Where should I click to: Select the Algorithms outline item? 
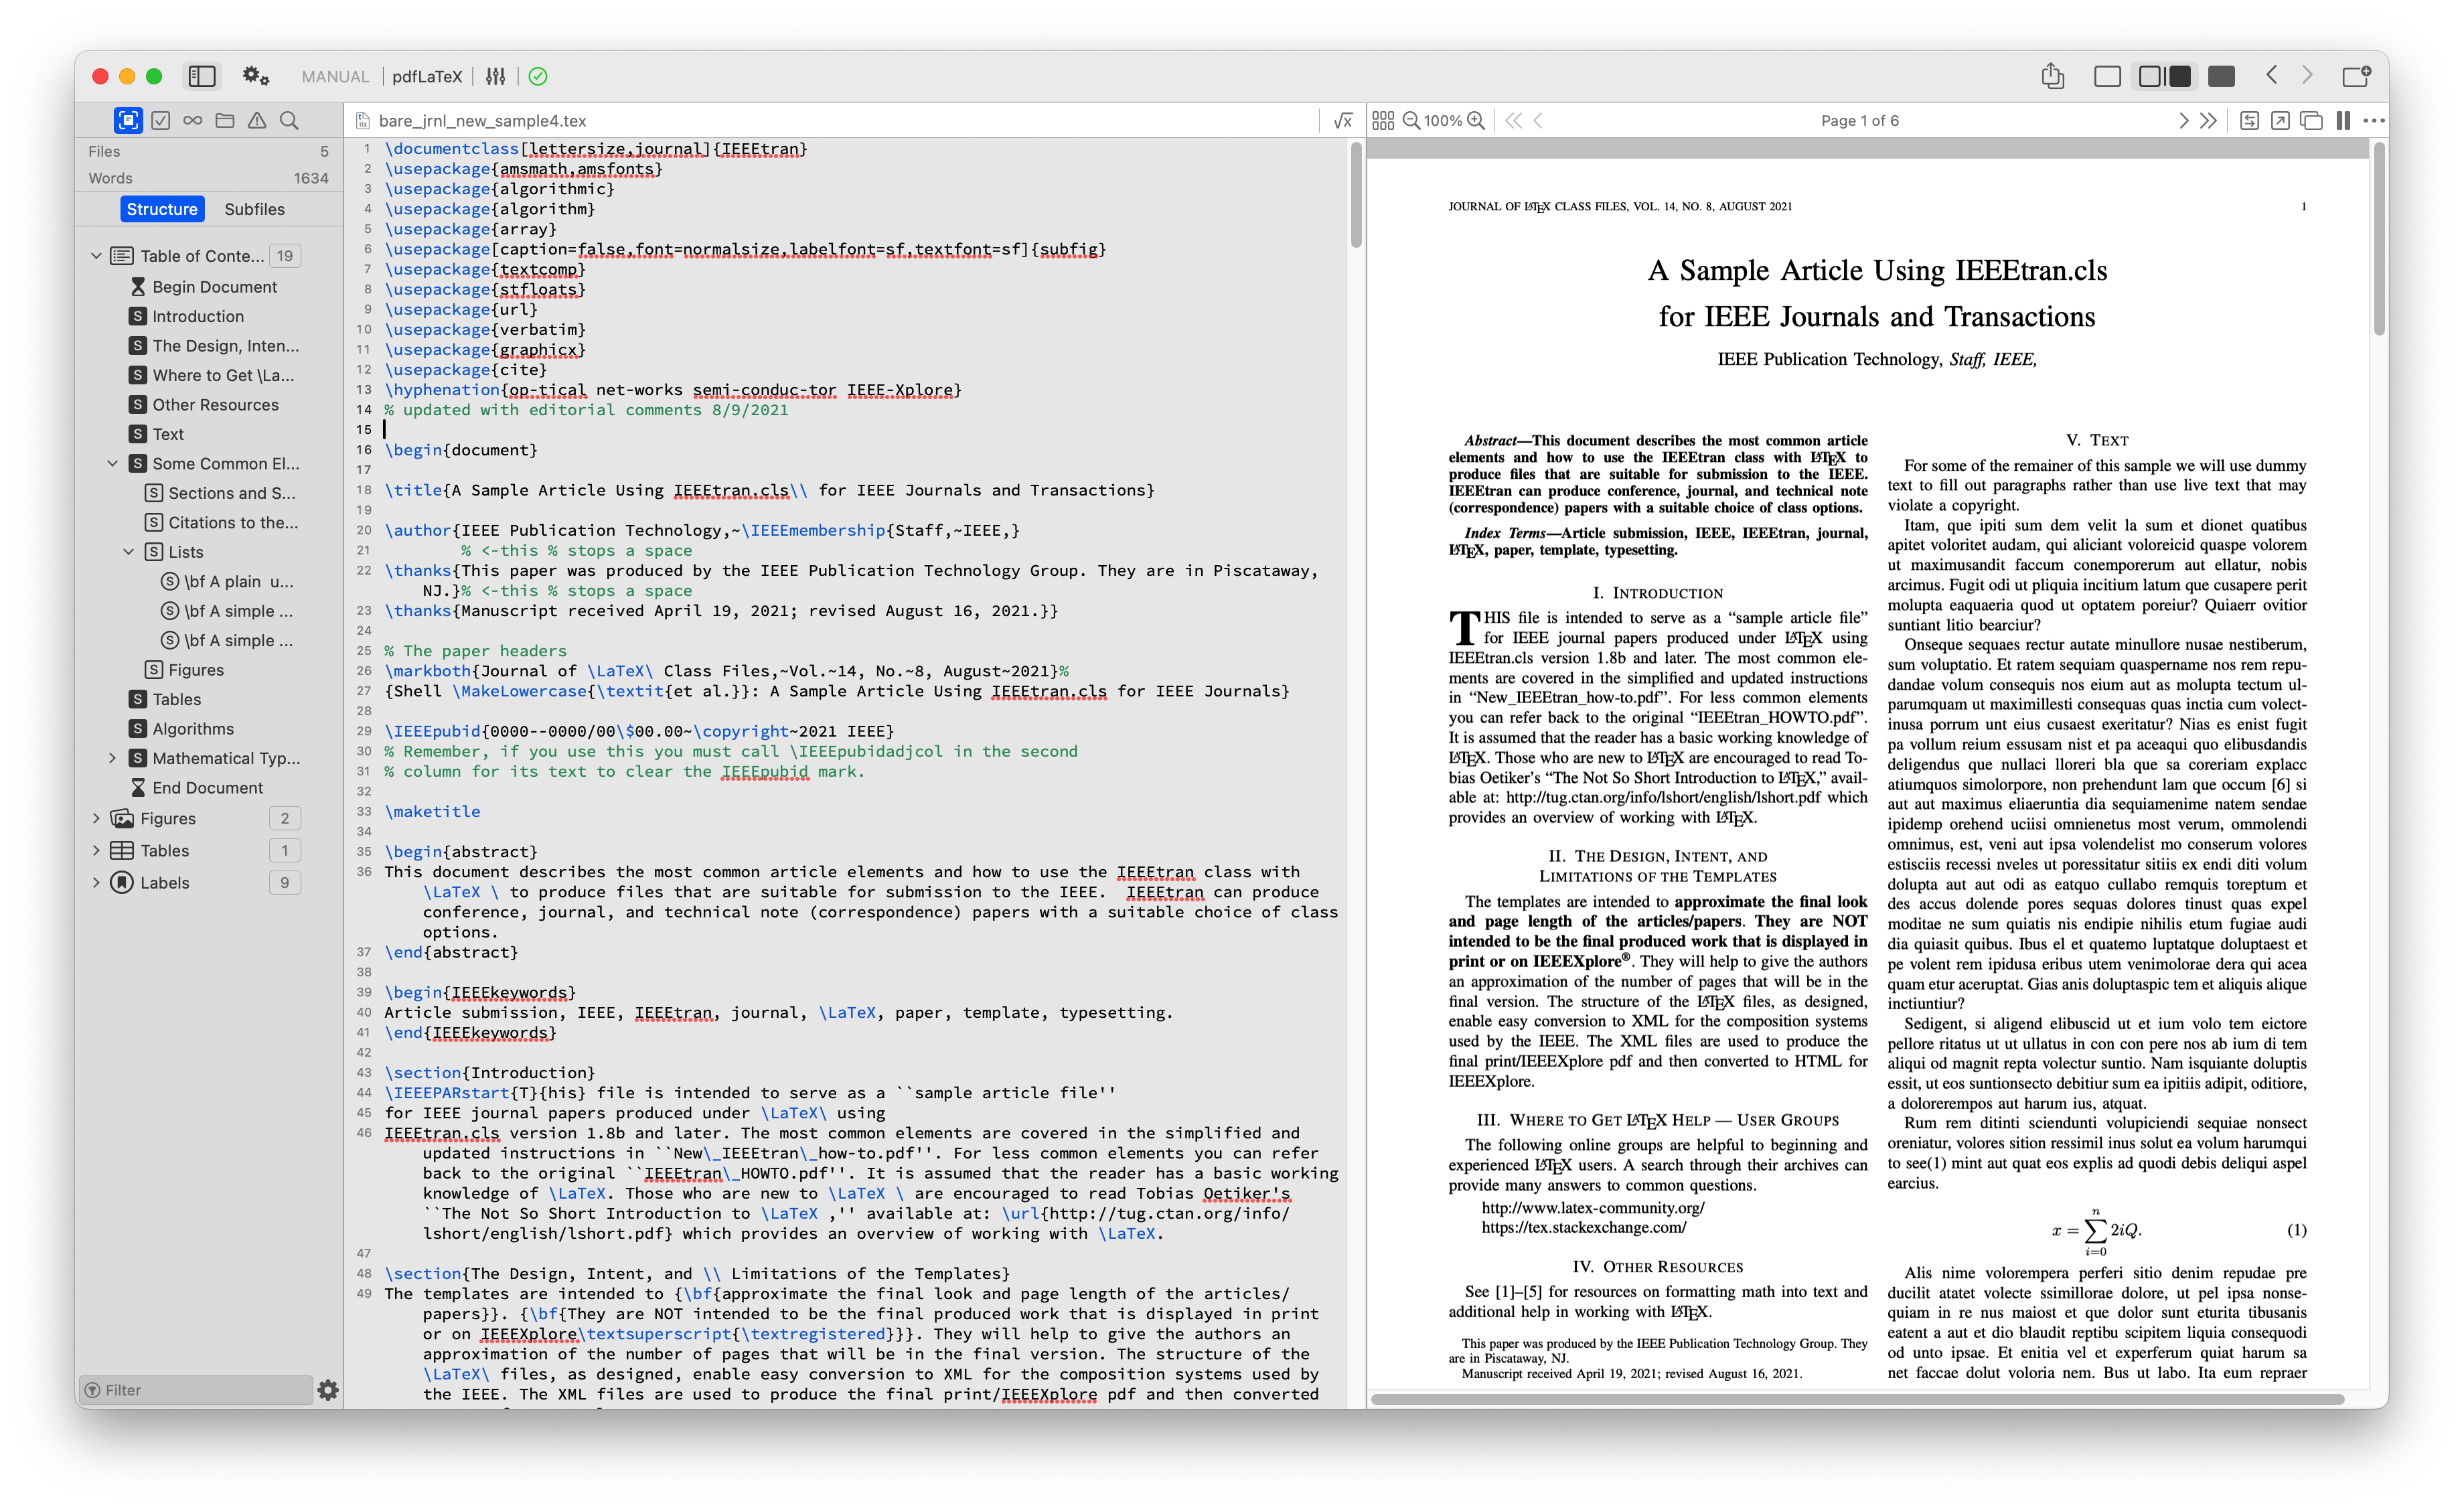tap(193, 729)
